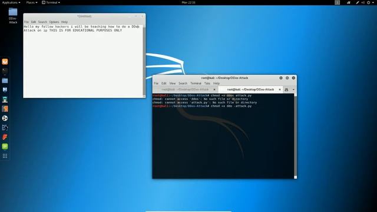Click the pen-shaped icon in the top bar
The height and width of the screenshot is (212, 377).
pos(358,2)
